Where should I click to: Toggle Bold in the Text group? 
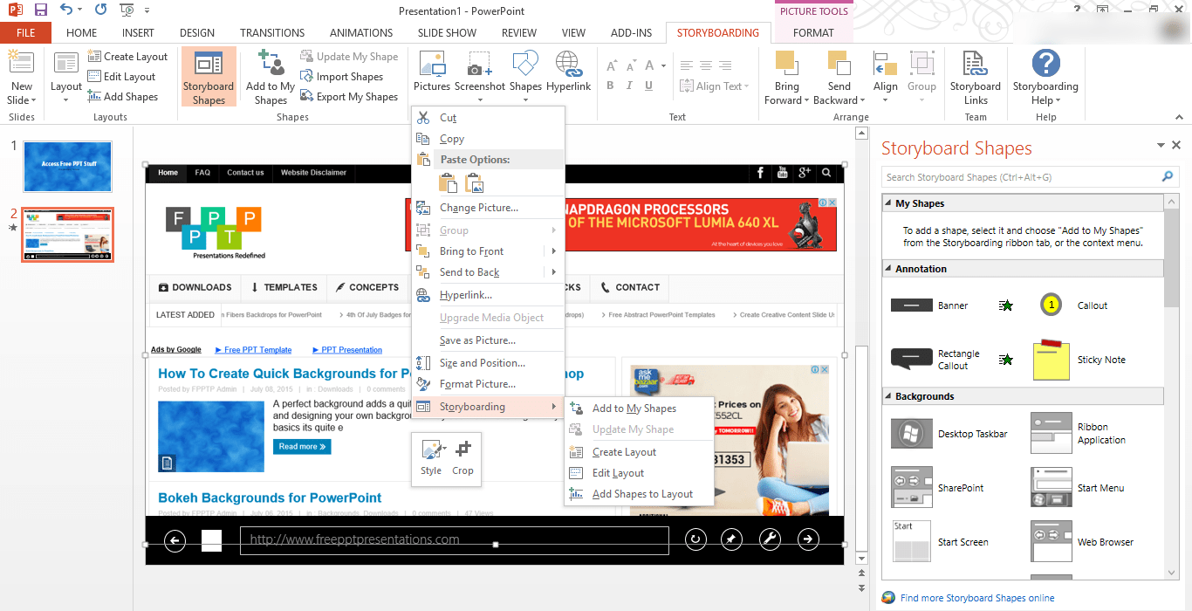[x=610, y=86]
